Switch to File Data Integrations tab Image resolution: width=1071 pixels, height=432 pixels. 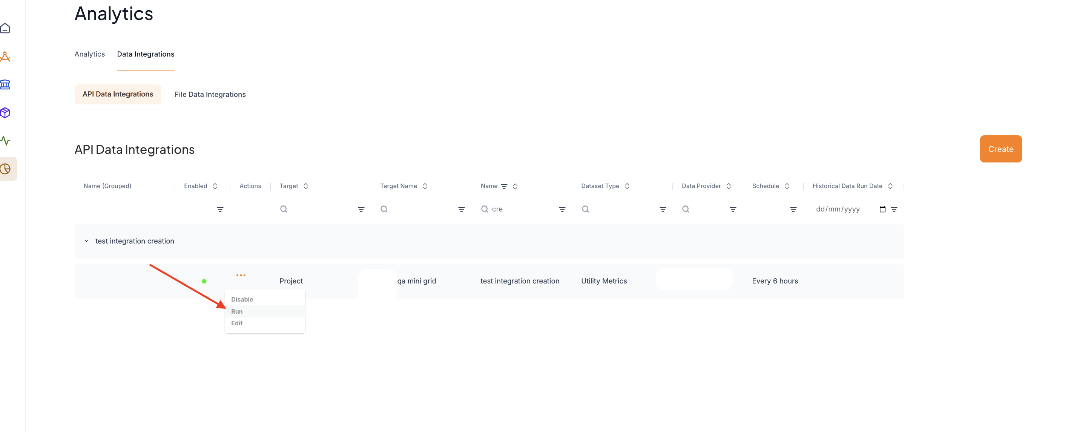coord(210,94)
